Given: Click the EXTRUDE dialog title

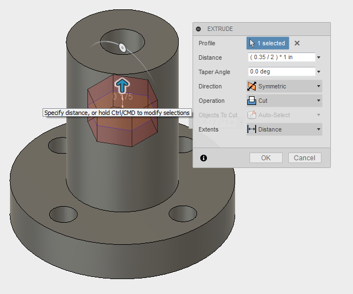Looking at the screenshot, I should pos(220,29).
